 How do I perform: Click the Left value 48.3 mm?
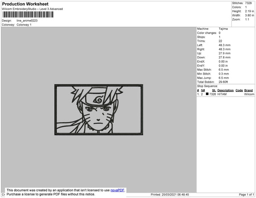point(224,45)
